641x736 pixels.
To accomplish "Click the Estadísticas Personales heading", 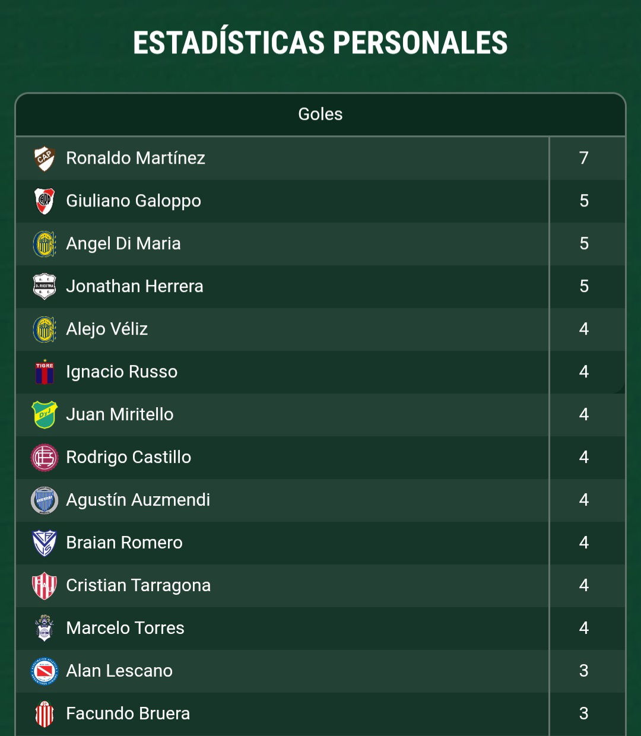I will 320,43.
